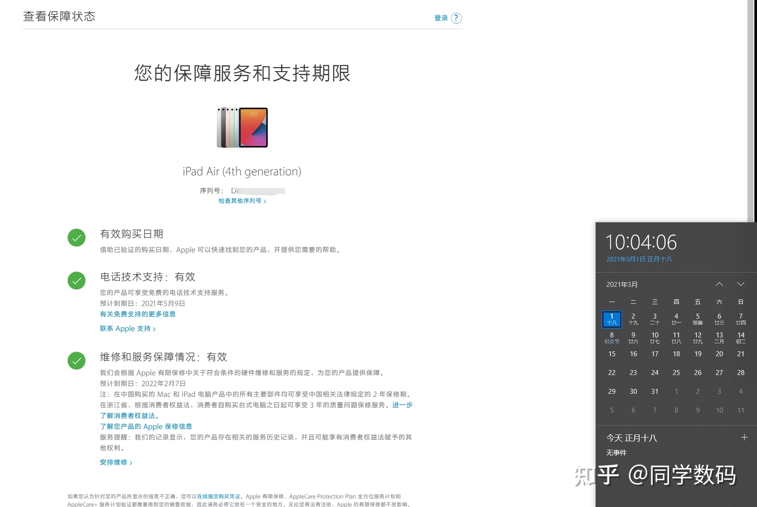Select March 1 in the calendar
Screen dimensions: 757x507
[x=612, y=319]
